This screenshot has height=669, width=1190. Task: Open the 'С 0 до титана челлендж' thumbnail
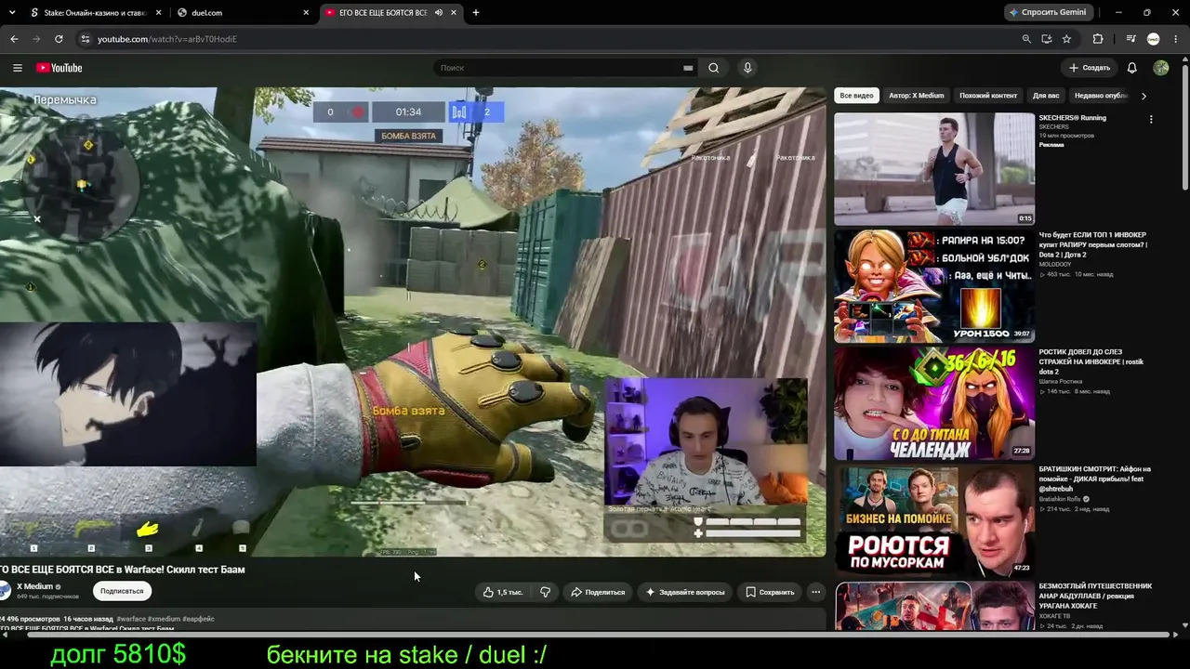click(x=934, y=403)
